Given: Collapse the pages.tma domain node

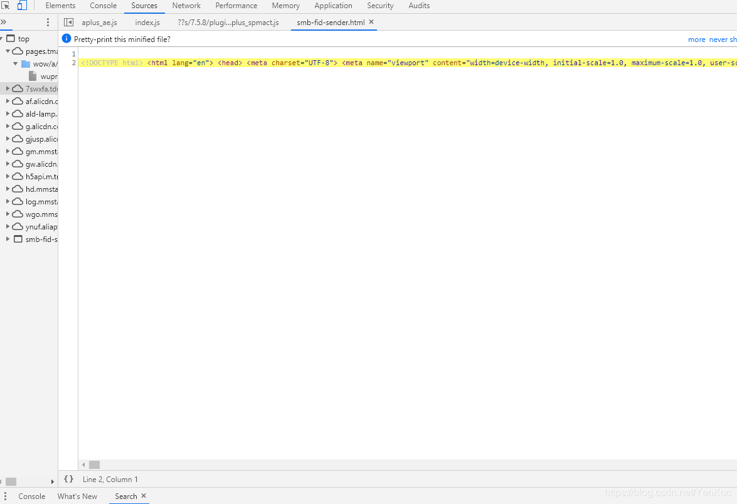Looking at the screenshot, I should 8,51.
